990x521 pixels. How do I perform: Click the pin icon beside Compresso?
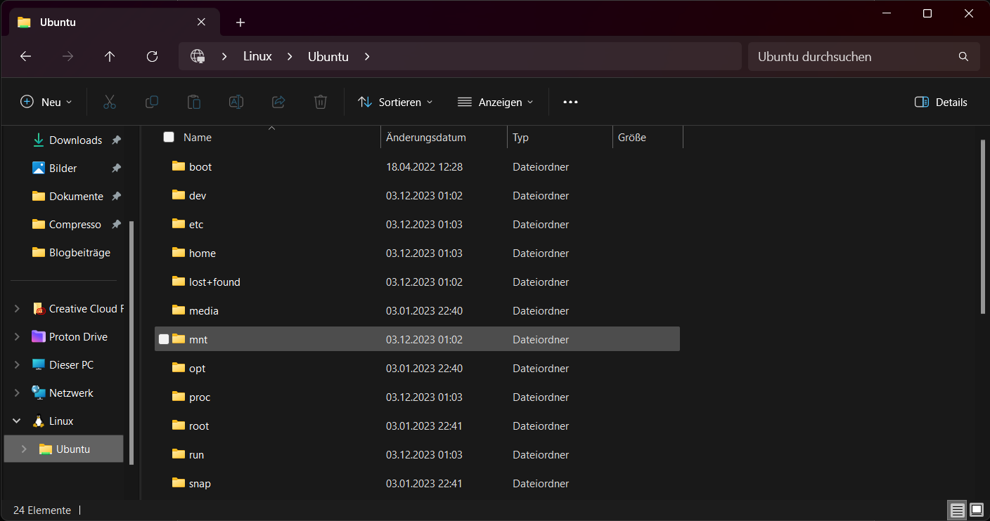pos(117,225)
